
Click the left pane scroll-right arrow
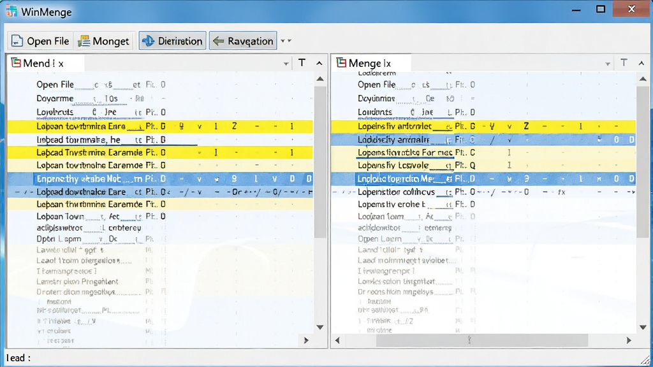pos(306,340)
